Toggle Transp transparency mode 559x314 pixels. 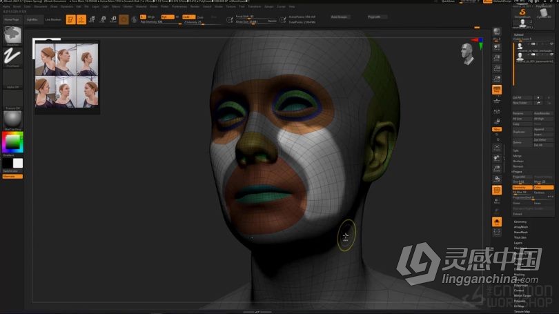coord(497,201)
